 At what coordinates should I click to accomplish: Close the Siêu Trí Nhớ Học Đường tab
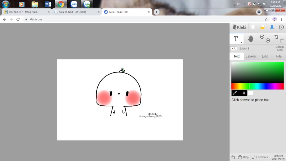pyautogui.click(x=99, y=12)
